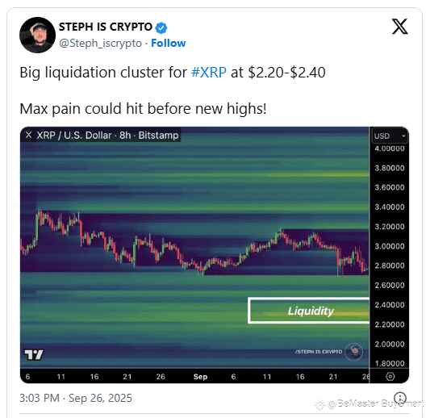Expand the USD currency dropdown
This screenshot has height=418, width=430.
tap(390, 136)
